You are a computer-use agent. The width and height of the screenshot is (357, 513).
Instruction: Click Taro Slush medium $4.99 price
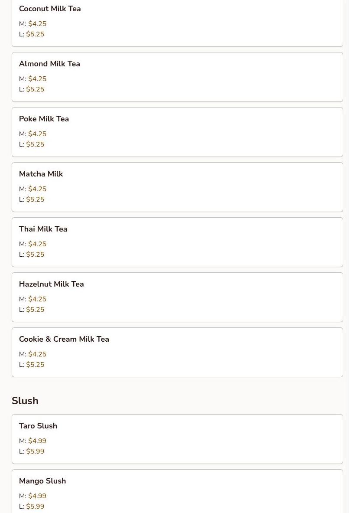pyautogui.click(x=37, y=441)
